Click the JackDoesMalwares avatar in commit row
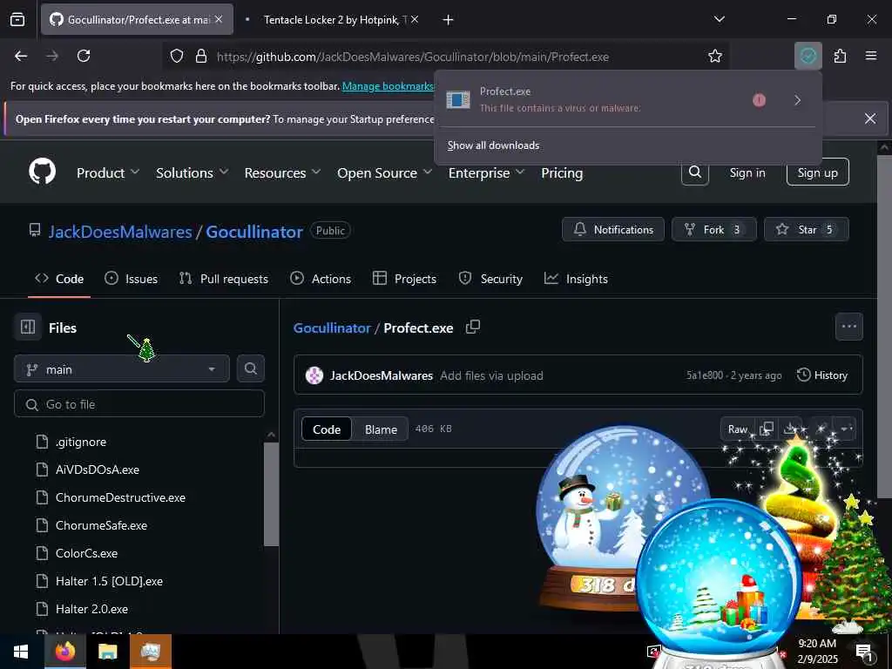 point(314,375)
